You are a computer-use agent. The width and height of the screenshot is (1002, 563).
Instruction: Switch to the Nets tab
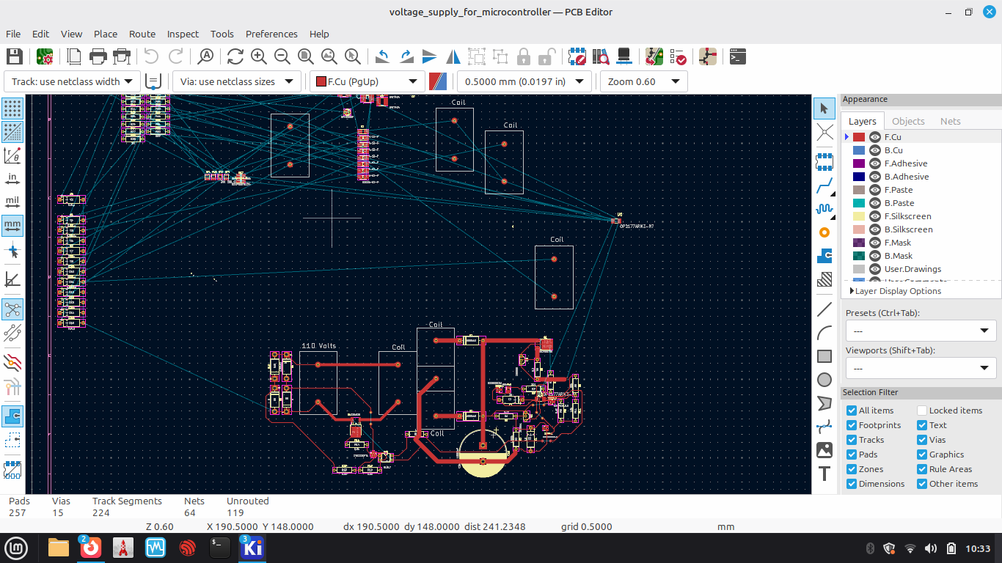tap(950, 121)
